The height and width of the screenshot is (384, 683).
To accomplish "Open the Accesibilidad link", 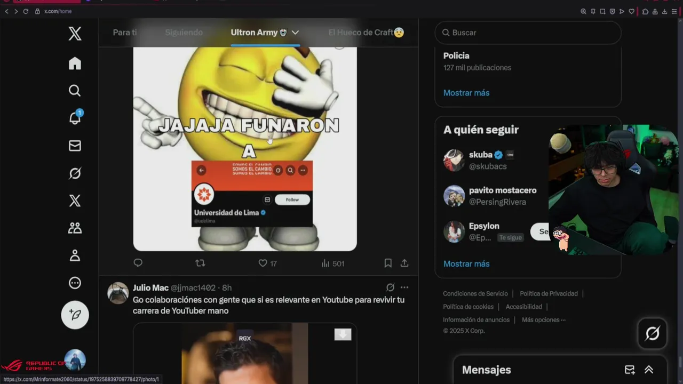I will 523,307.
